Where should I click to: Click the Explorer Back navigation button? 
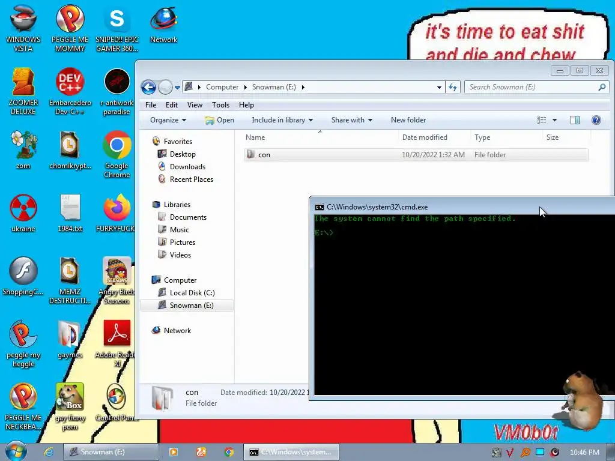coord(149,87)
